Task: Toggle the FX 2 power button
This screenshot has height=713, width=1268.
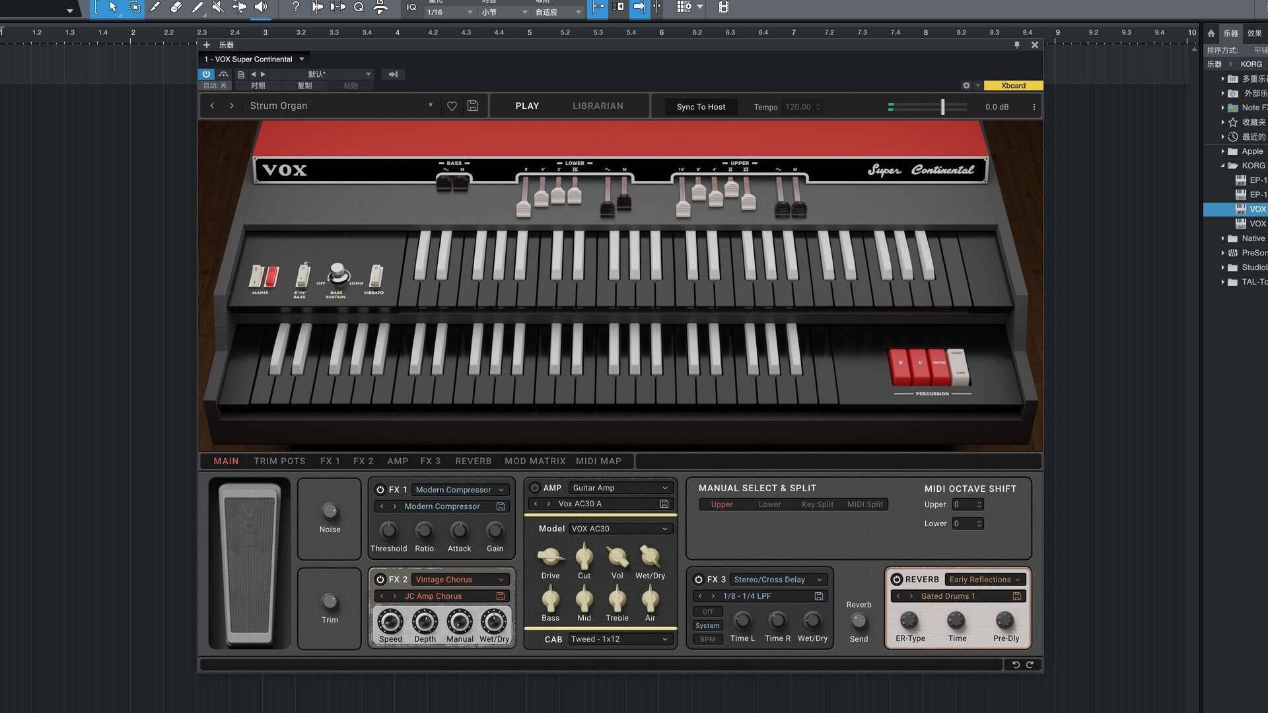Action: [380, 580]
